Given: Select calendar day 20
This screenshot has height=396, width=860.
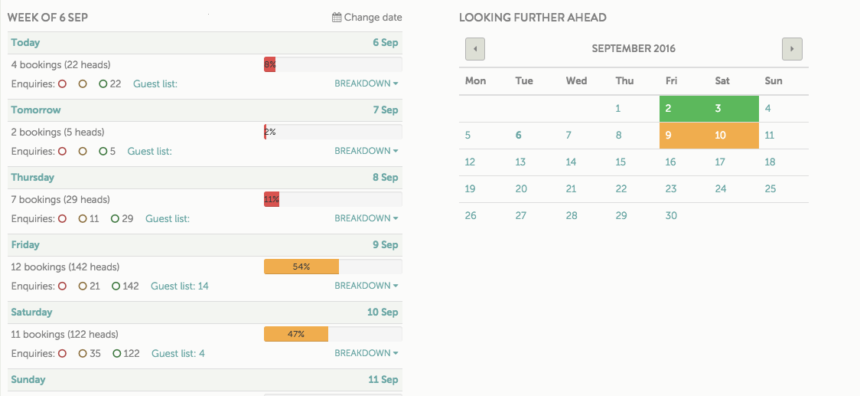Looking at the screenshot, I should pos(521,189).
